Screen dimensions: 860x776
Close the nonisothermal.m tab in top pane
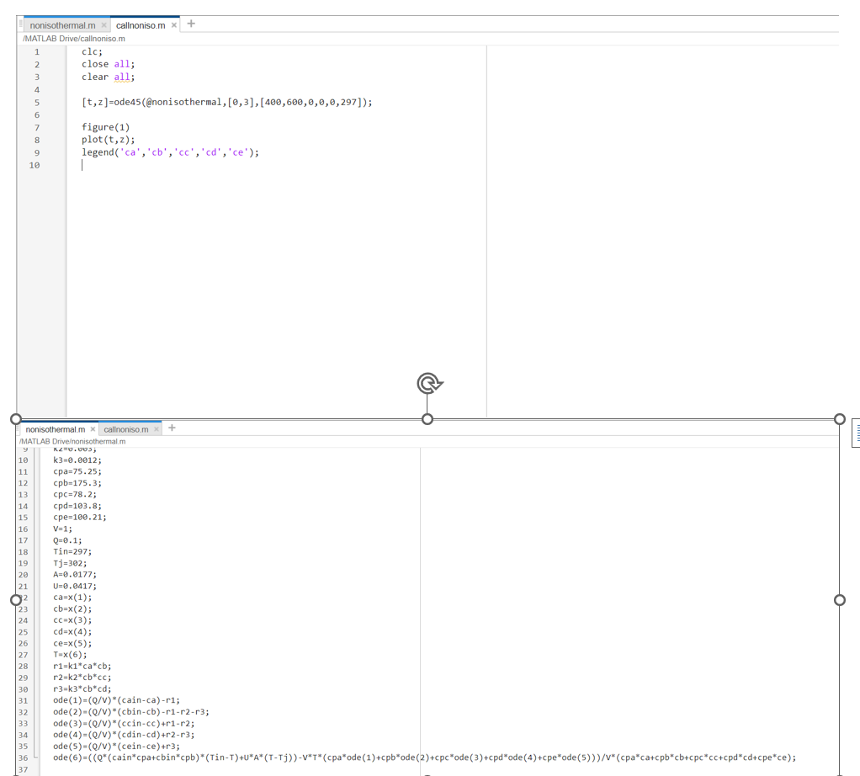coord(104,25)
